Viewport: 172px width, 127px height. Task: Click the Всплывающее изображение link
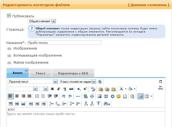tap(38, 56)
